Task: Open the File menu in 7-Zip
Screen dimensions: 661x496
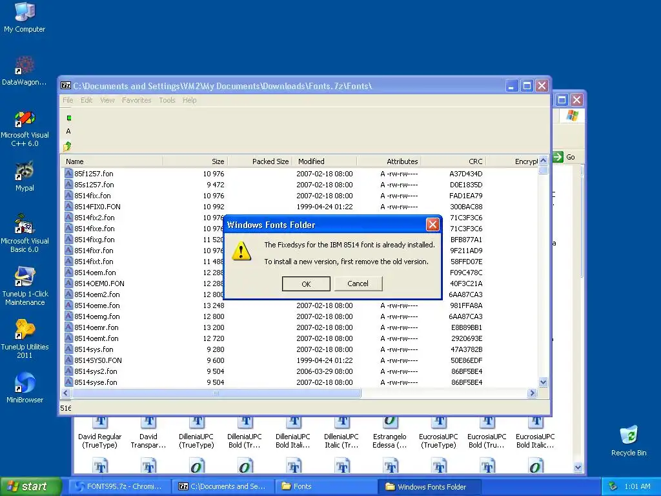Action: (x=68, y=100)
